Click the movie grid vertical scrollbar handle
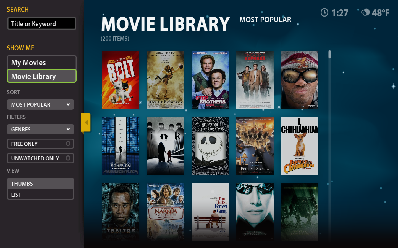398x248 pixels. click(329, 55)
